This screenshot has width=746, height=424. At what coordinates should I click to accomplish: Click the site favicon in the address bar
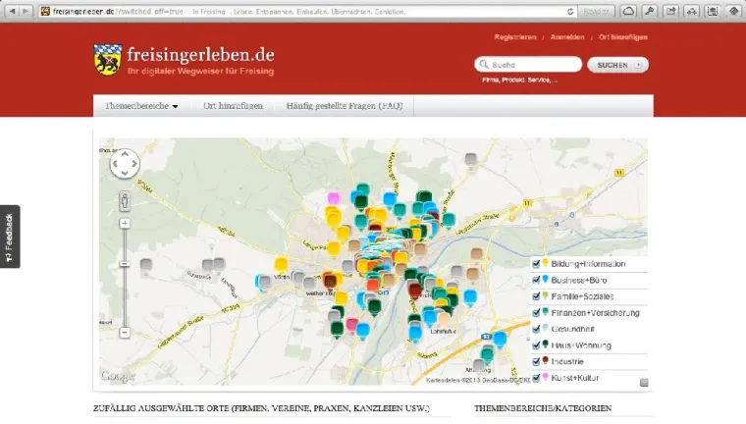tap(45, 11)
